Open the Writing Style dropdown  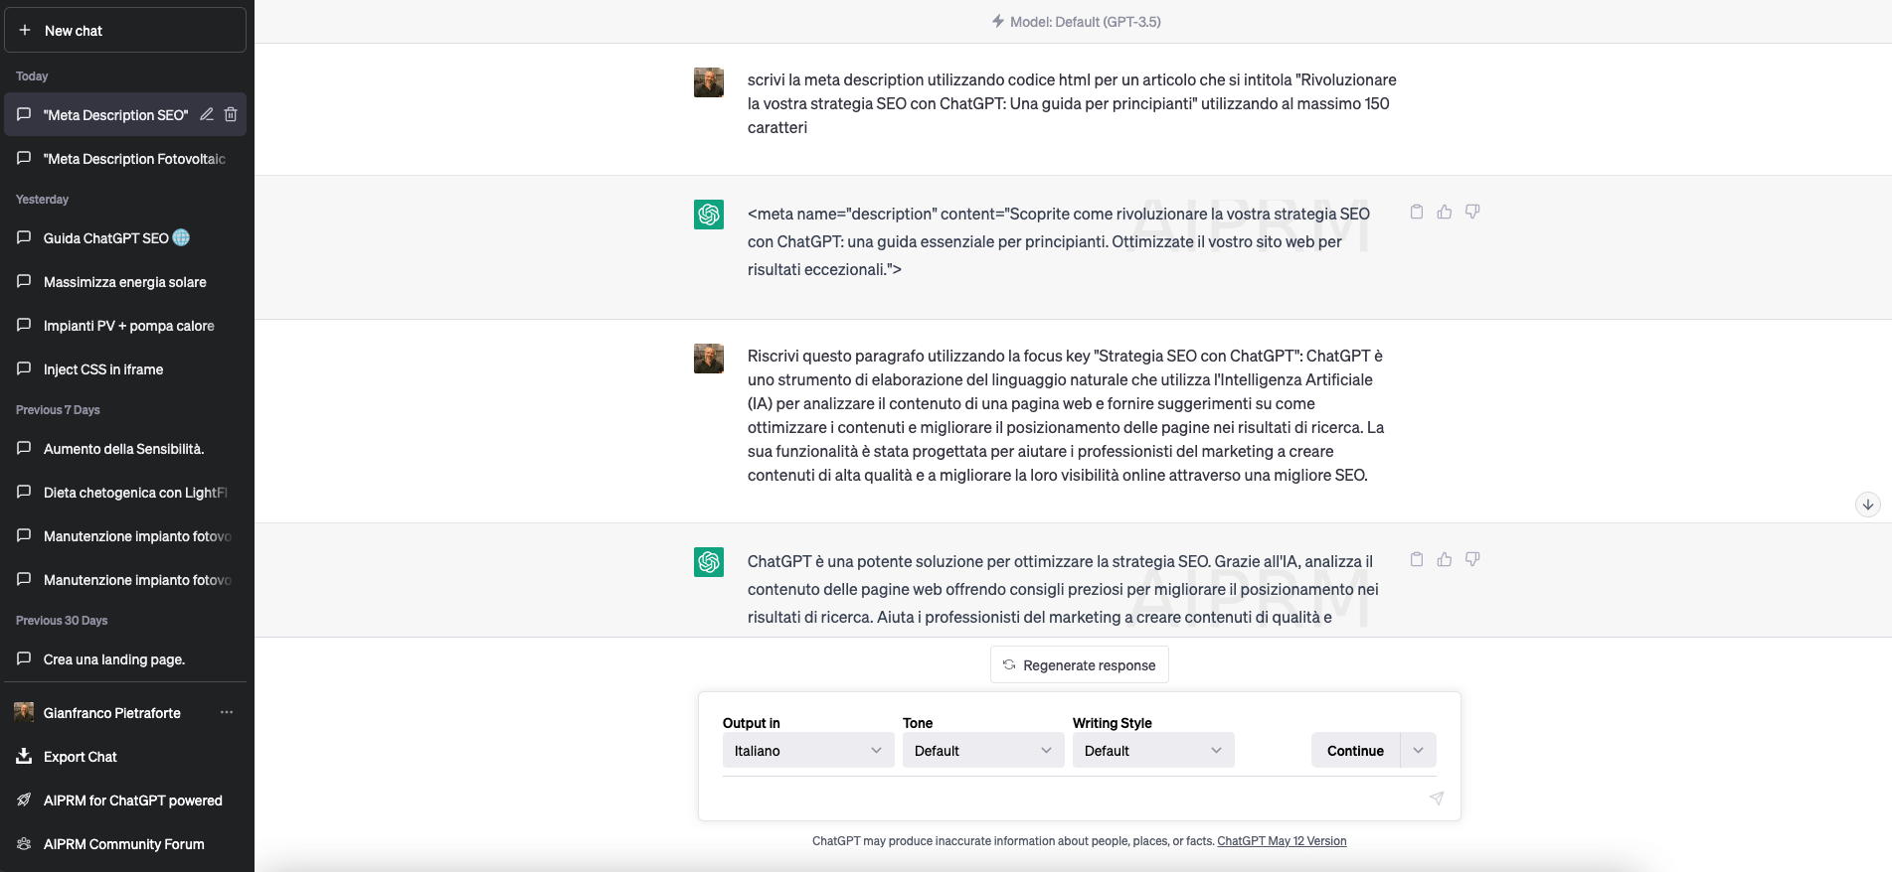click(1152, 750)
